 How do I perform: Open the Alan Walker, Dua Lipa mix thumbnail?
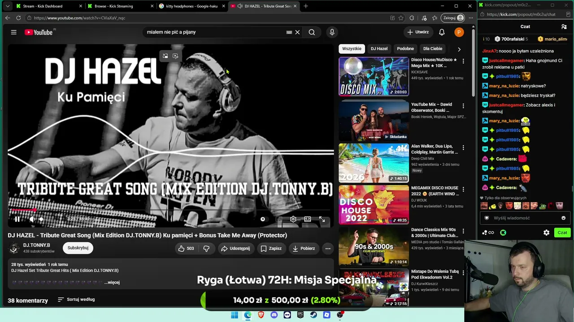click(374, 163)
